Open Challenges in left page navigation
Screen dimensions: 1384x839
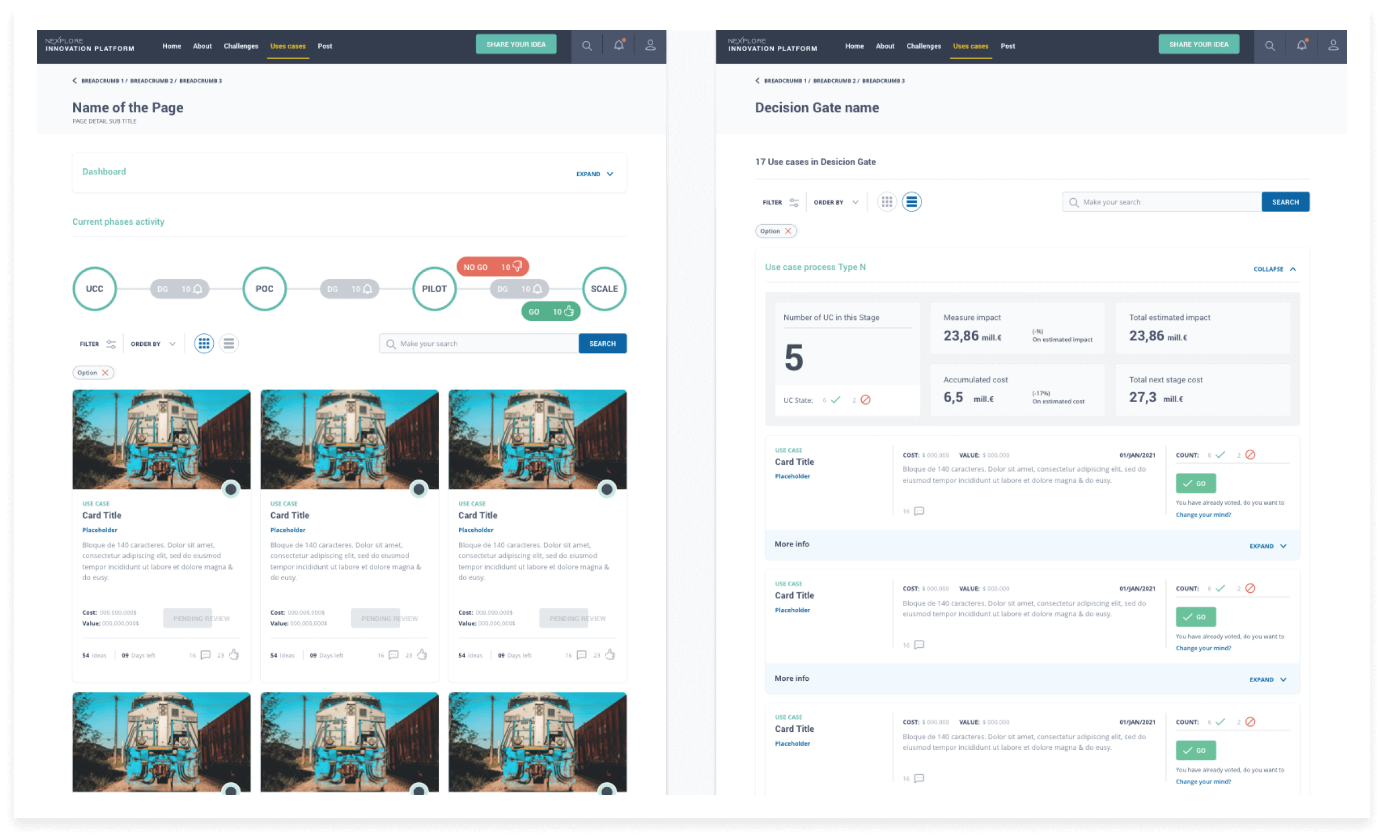point(241,46)
